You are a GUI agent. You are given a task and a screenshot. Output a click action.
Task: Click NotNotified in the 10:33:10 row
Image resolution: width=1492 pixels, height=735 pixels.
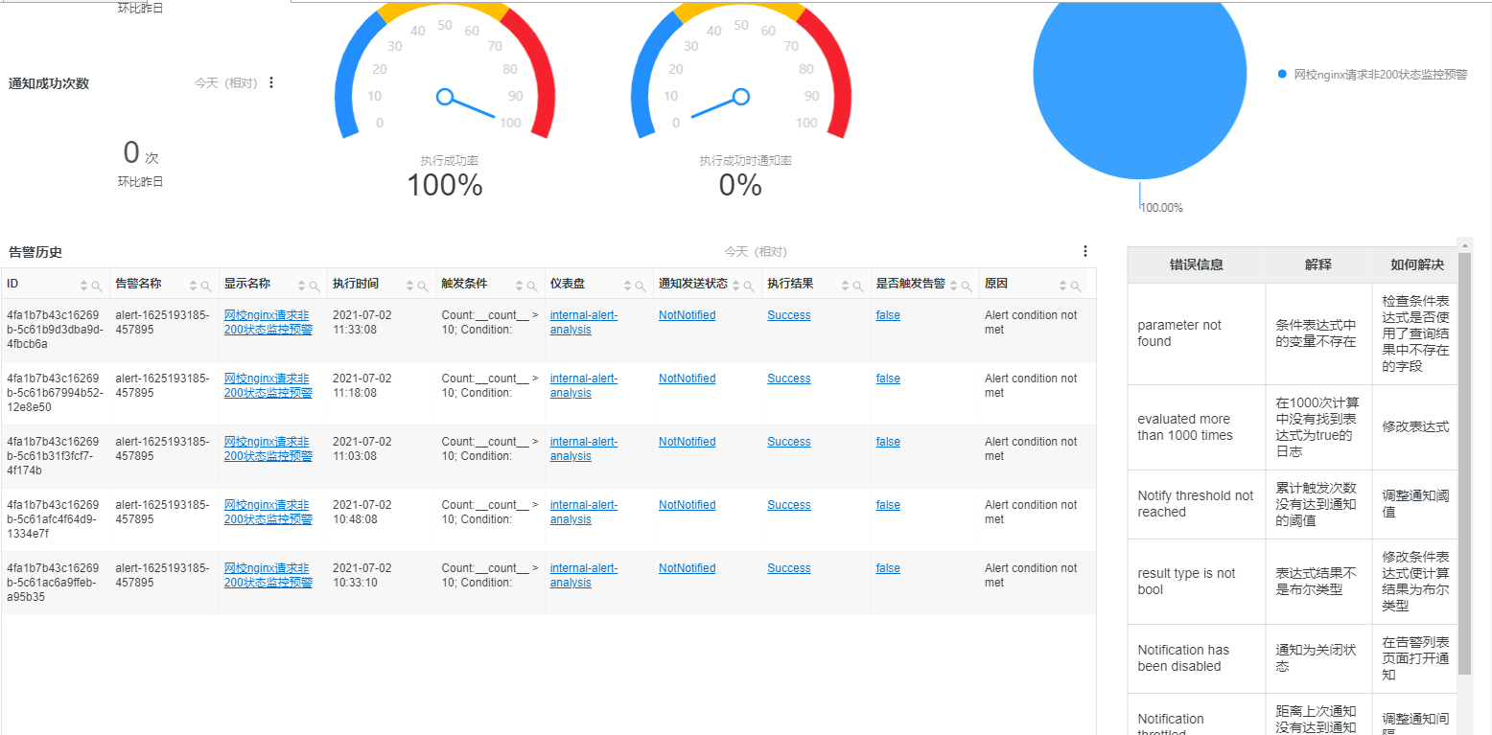687,568
